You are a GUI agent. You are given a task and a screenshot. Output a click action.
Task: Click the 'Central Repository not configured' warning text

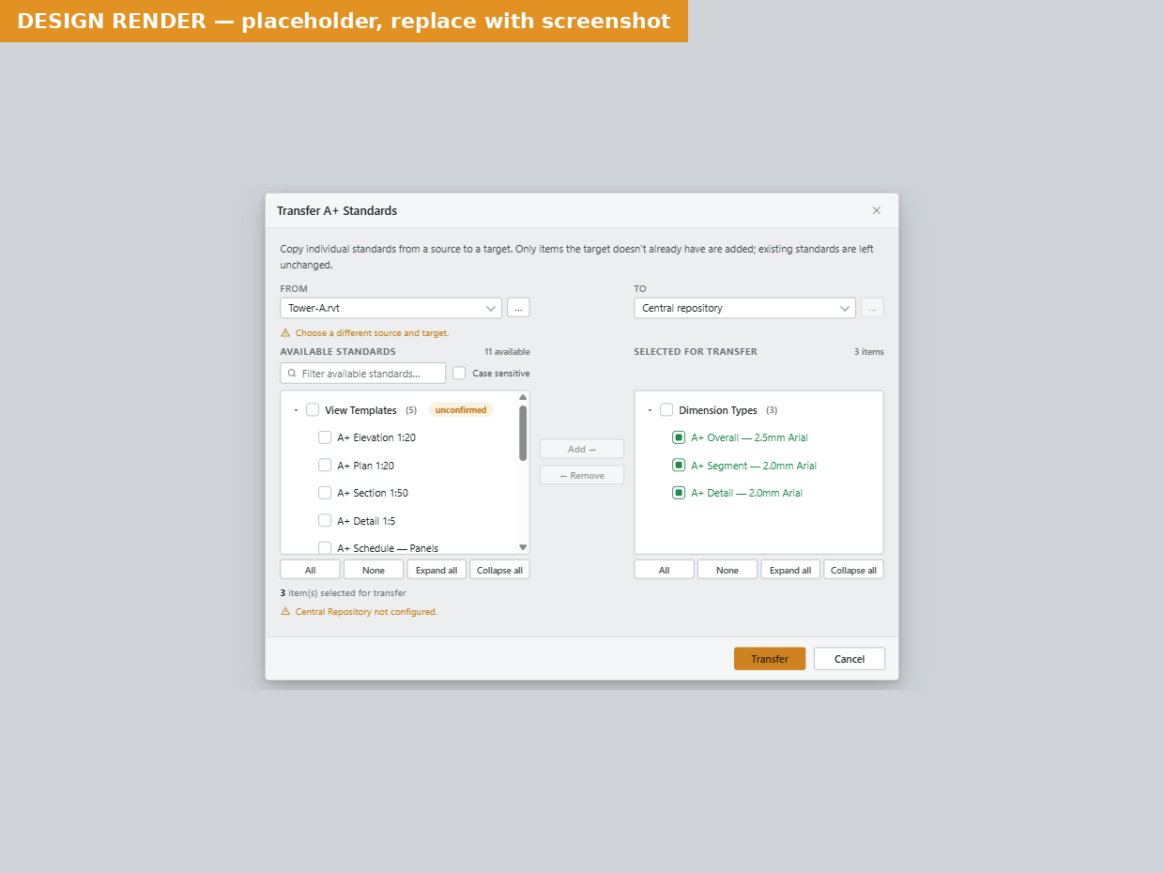click(x=366, y=612)
